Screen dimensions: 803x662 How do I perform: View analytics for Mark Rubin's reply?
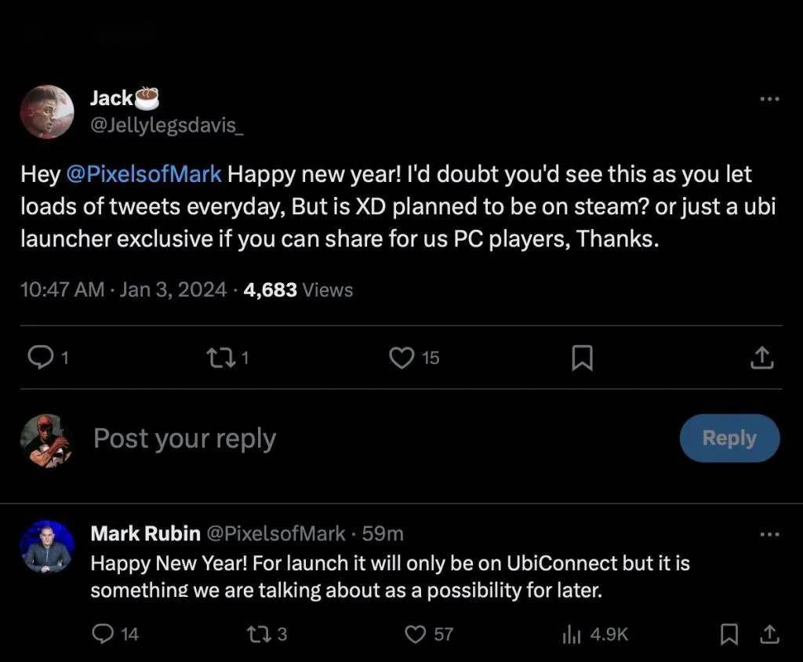[571, 634]
